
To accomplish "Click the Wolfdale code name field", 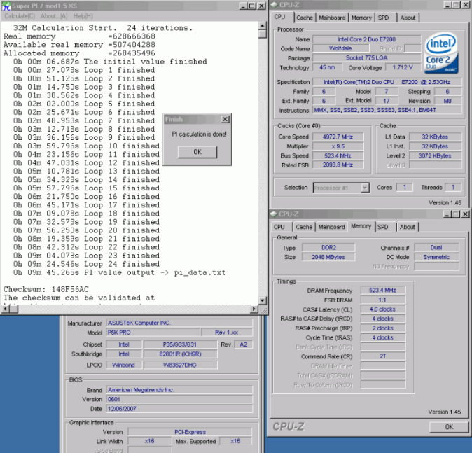I will coord(340,48).
